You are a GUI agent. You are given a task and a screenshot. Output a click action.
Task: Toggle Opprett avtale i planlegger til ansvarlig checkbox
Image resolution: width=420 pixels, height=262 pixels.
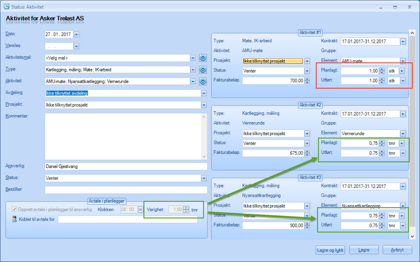point(14,209)
